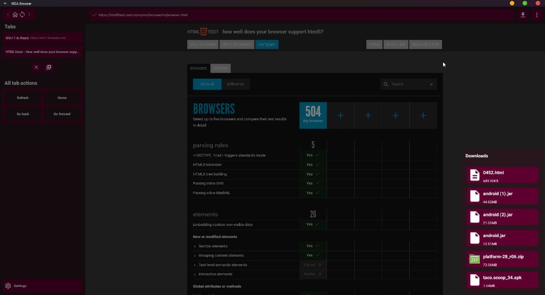Click the 'HTML5 tokenizer' row text
This screenshot has height=295, width=545.
207,165
